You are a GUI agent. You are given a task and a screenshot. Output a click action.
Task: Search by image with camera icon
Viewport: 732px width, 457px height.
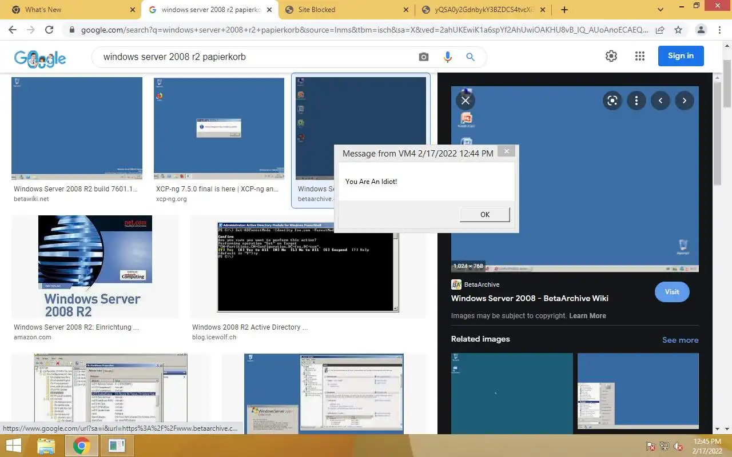pos(423,57)
